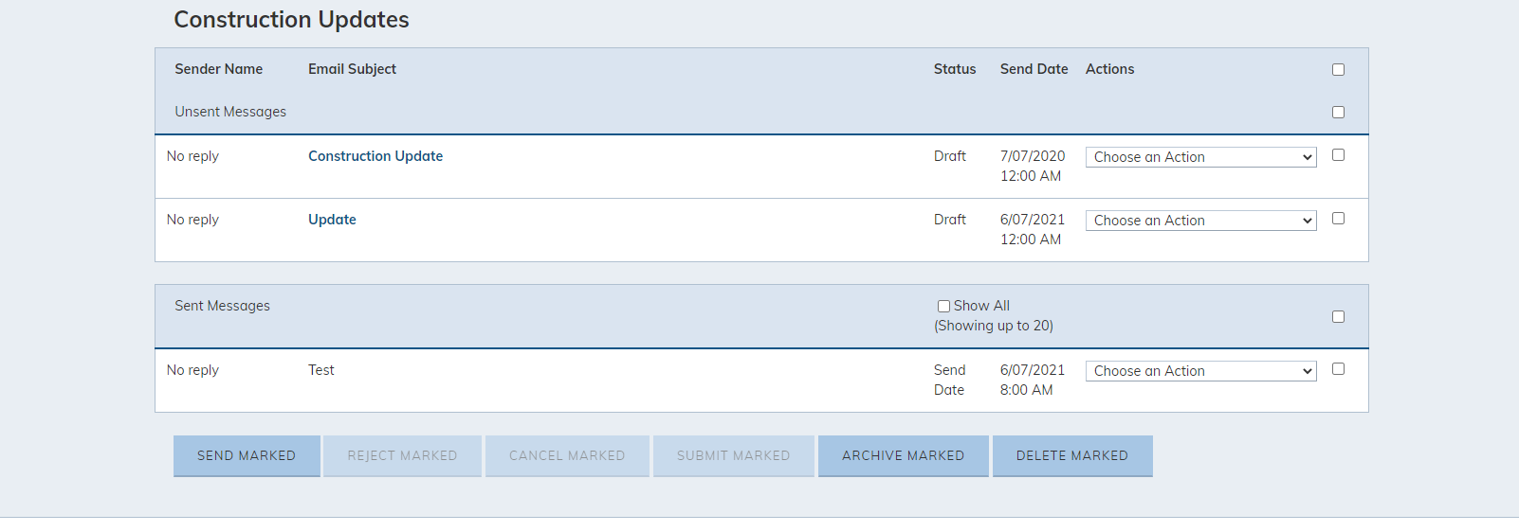The height and width of the screenshot is (532, 1519).
Task: Click the Send Marked button
Action: coord(247,455)
